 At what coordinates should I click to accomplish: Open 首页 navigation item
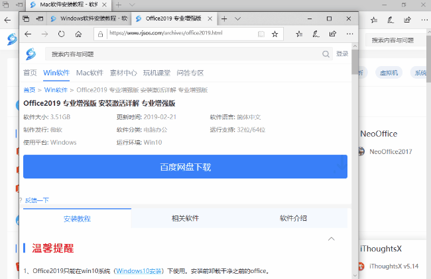pos(30,73)
